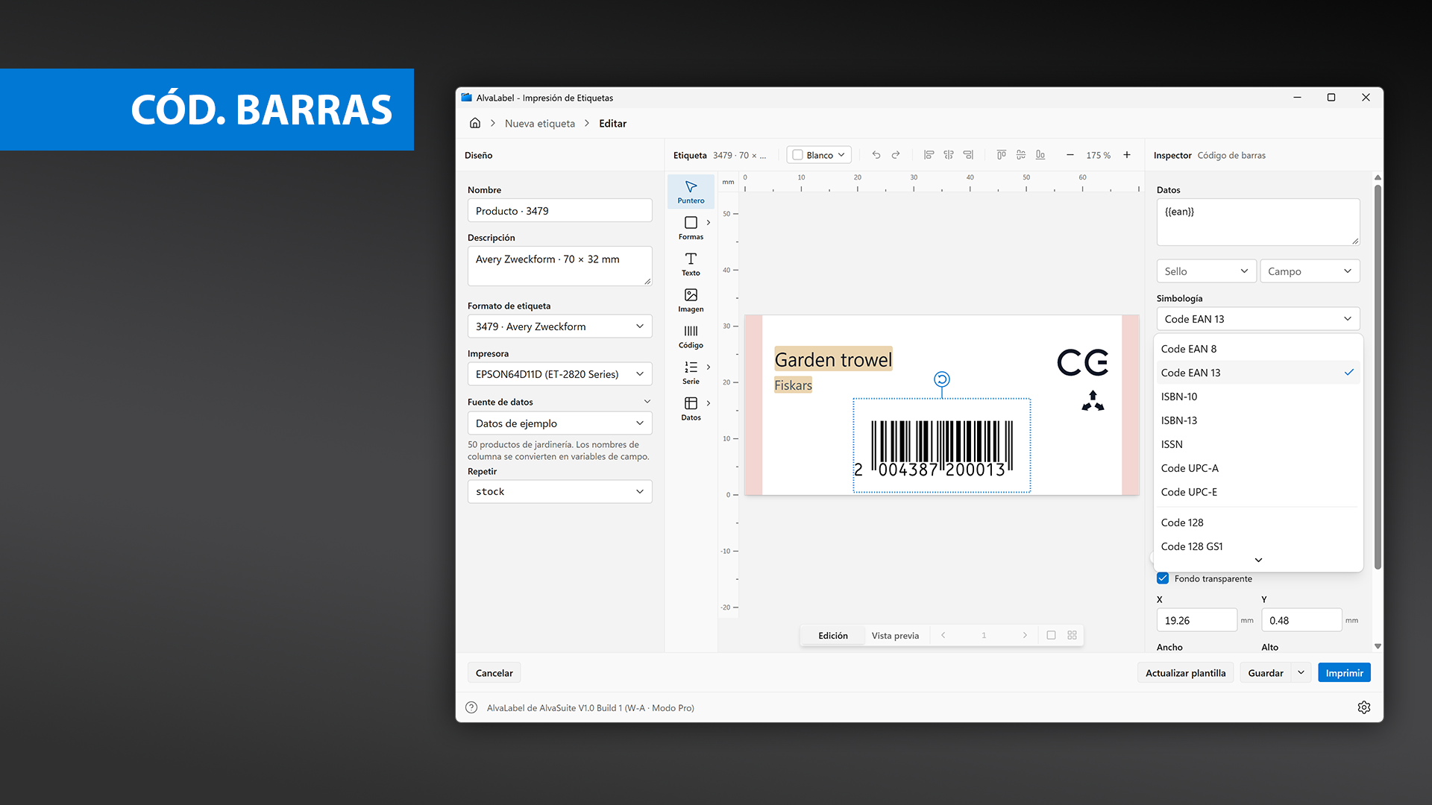
Task: Choose the Imagen image tool
Action: 691,300
